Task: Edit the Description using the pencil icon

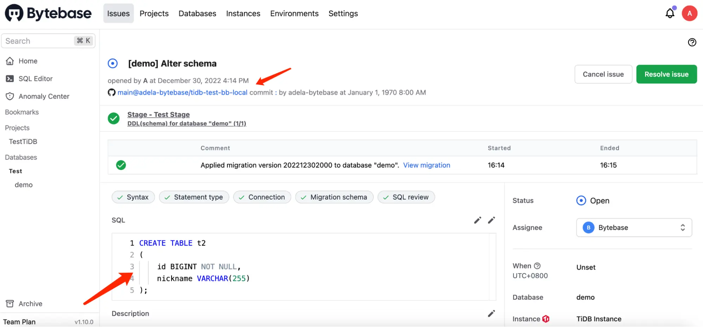Action: pos(491,313)
